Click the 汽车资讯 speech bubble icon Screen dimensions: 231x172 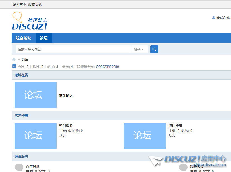tap(19, 168)
